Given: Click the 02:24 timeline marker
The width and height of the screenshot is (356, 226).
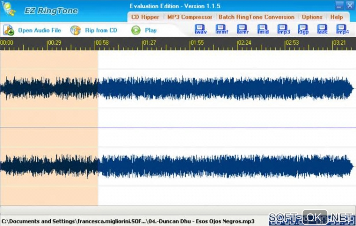Looking at the screenshot, I should pyautogui.click(x=245, y=43).
